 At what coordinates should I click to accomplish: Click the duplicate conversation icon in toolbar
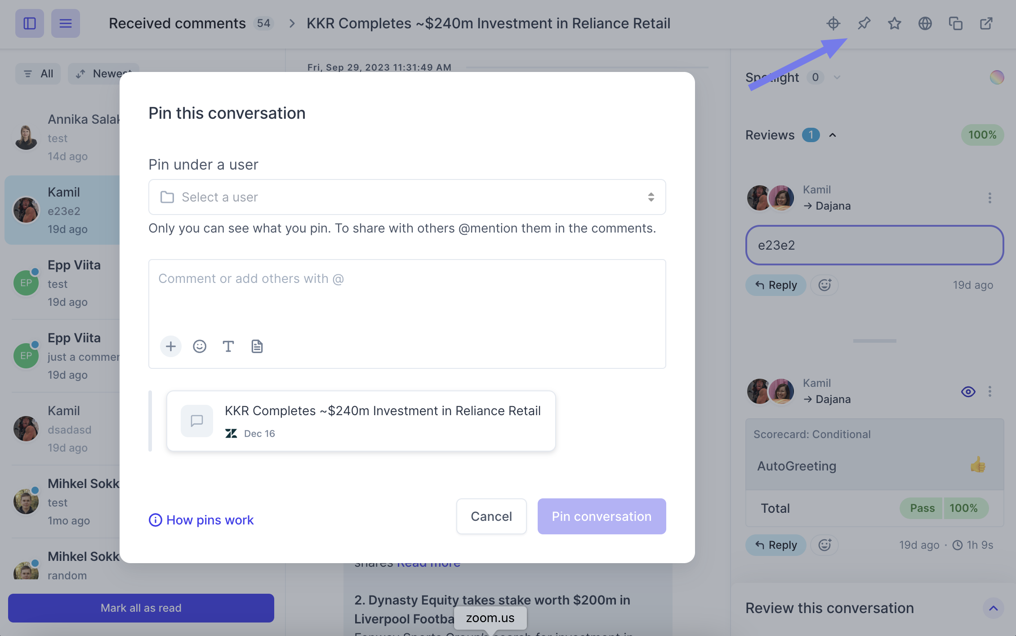pos(955,22)
